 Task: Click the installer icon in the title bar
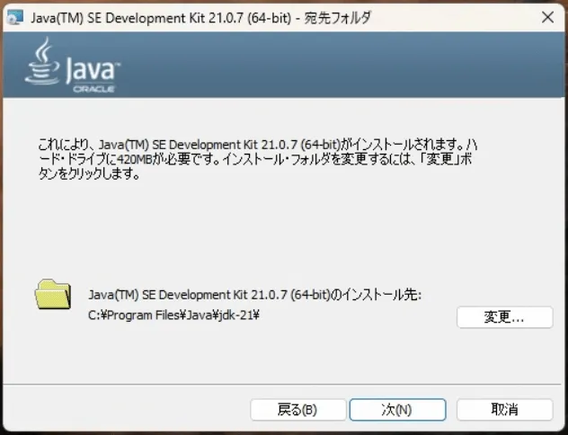click(x=15, y=17)
